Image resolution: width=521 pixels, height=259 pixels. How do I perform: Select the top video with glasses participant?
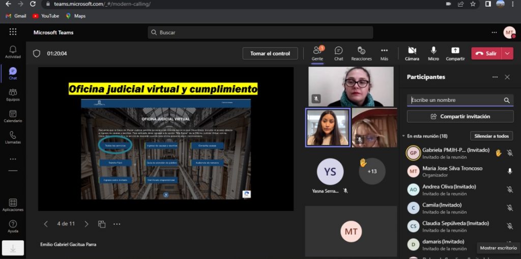(351, 87)
